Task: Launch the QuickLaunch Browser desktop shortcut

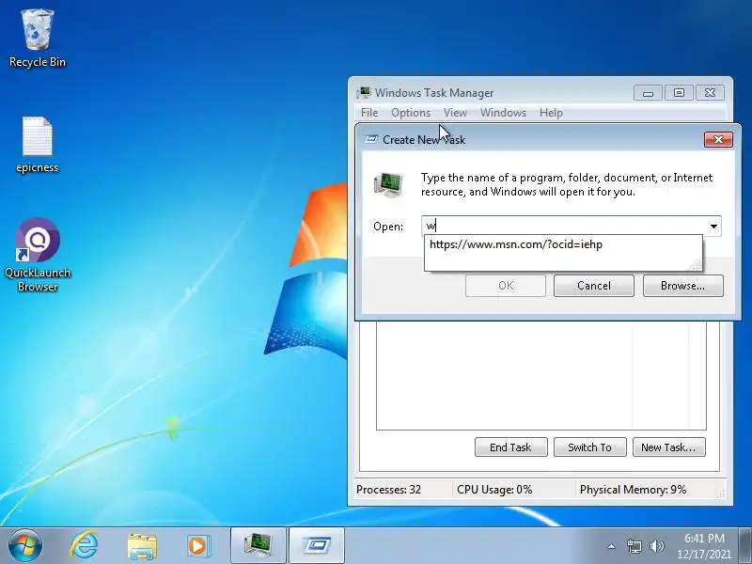Action: tap(38, 255)
